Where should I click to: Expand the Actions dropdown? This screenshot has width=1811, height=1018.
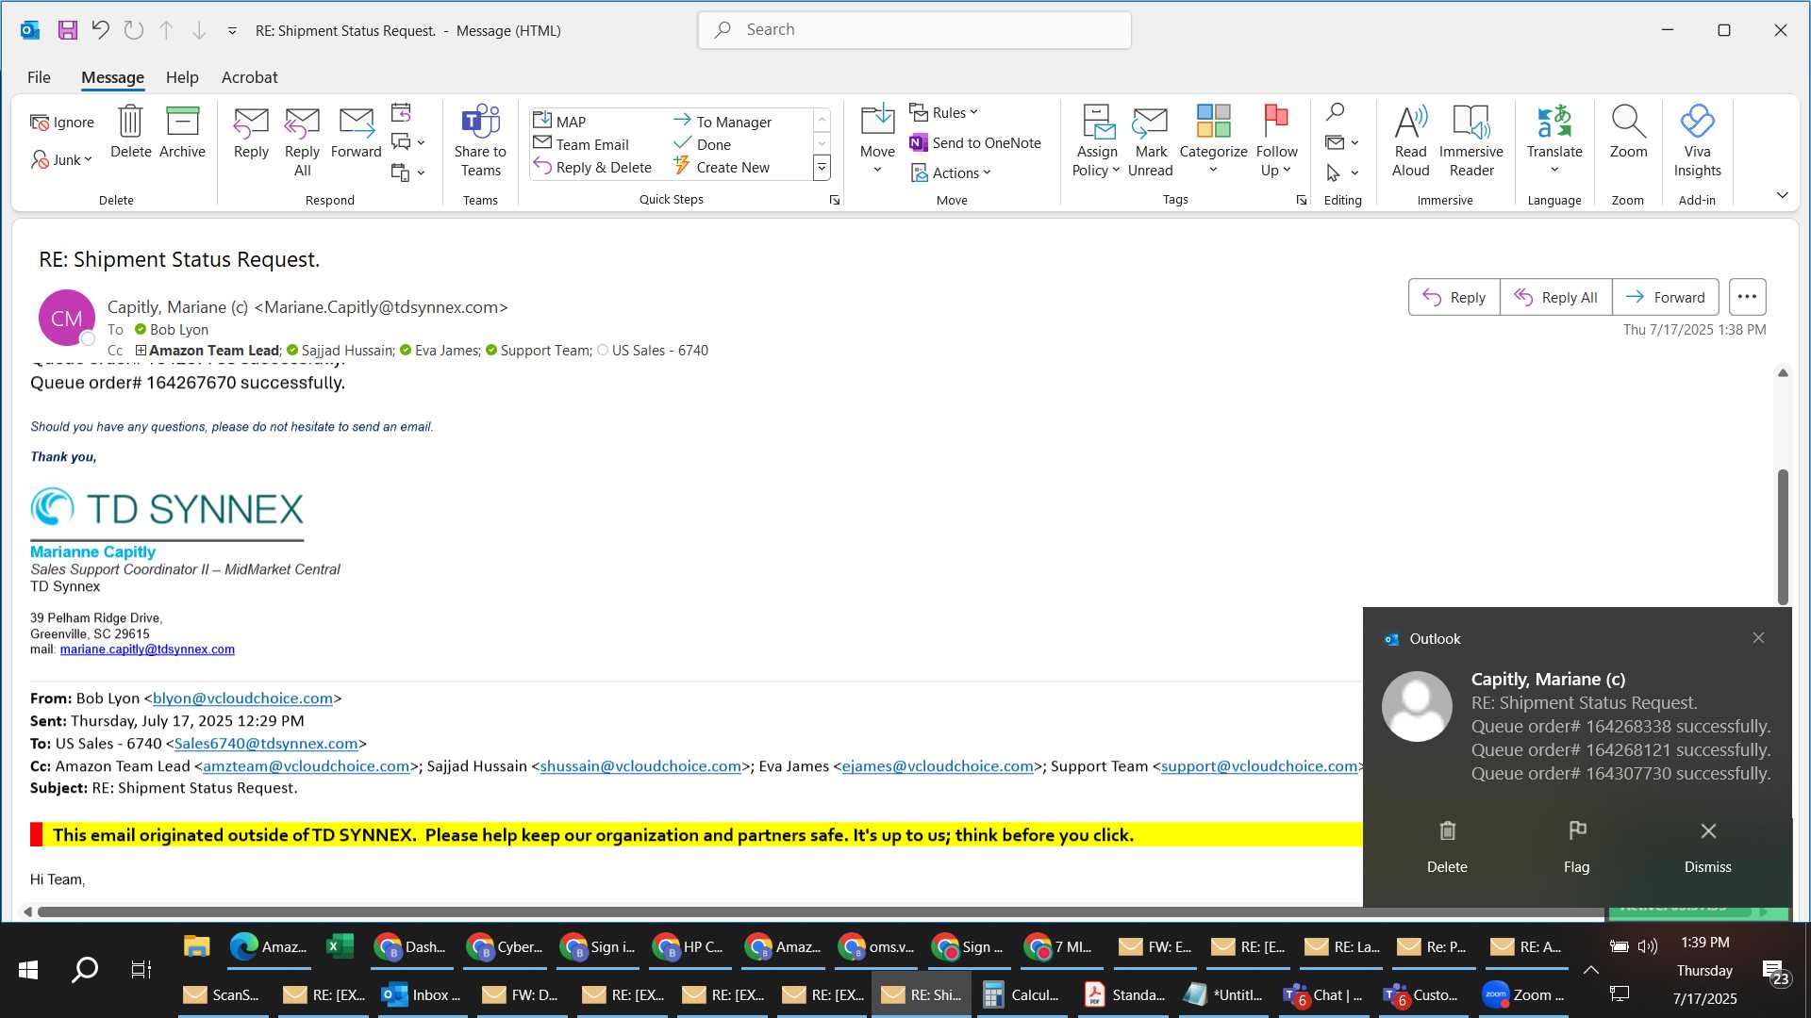click(951, 172)
